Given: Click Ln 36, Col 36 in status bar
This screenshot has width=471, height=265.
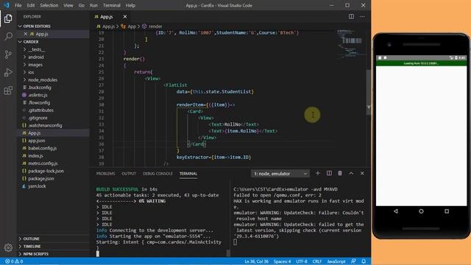Looking at the screenshot, I should point(257,262).
